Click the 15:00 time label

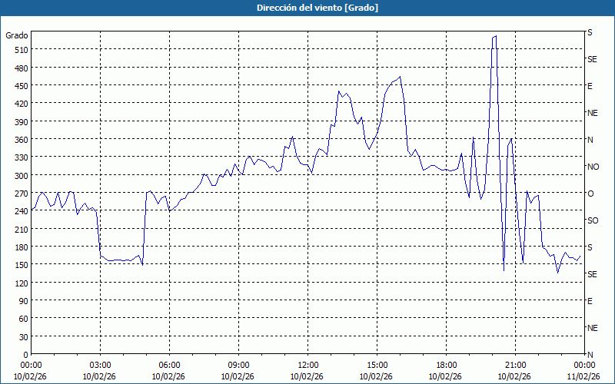coord(377,365)
